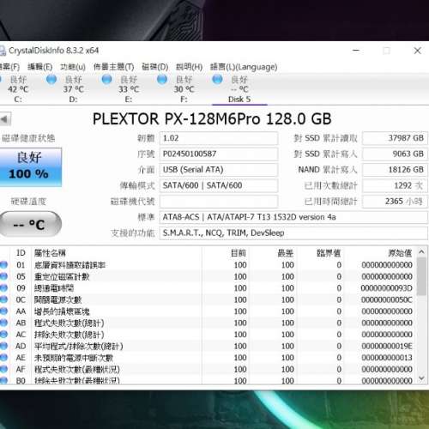Image resolution: width=429 pixels, height=429 pixels.
Task: Open the 磁碟(D) menu
Action: point(155,67)
